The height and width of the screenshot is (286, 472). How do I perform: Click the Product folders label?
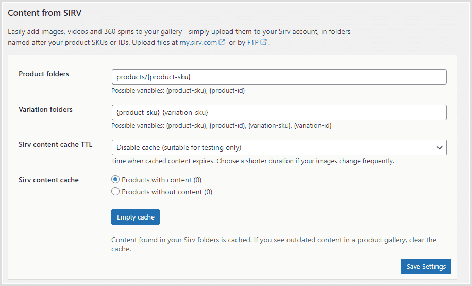44,74
